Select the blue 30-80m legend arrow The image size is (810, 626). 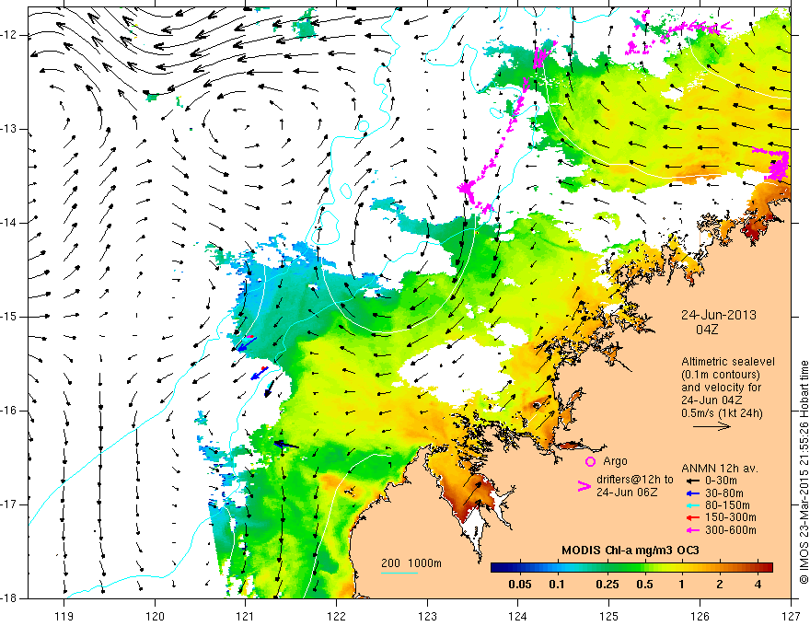coord(692,493)
